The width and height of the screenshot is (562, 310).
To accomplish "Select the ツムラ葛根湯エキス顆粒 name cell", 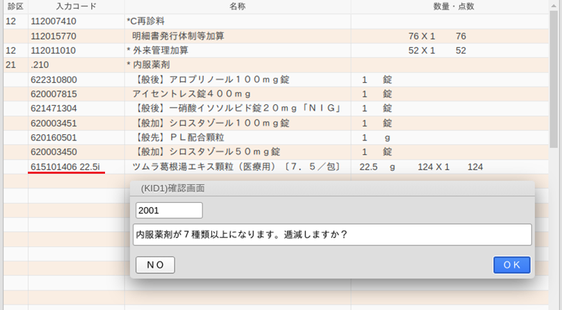I will point(235,167).
